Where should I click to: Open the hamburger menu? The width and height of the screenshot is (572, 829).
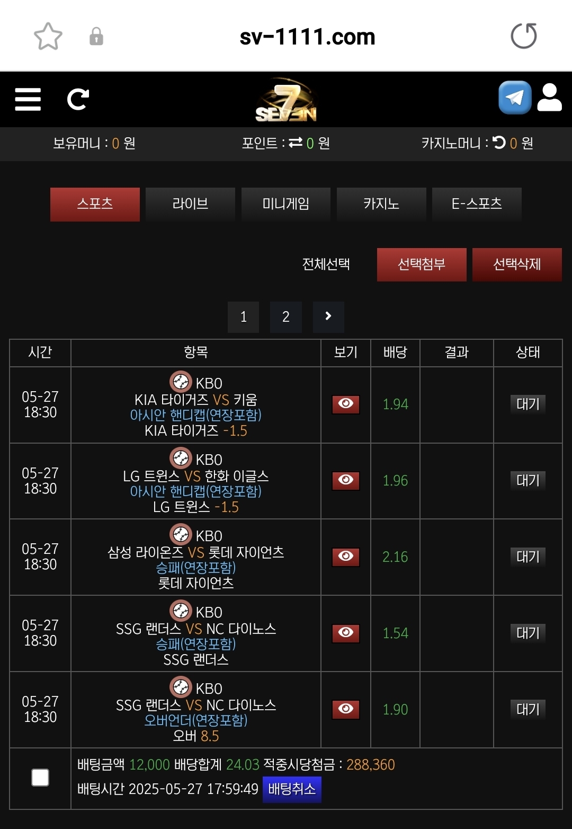[28, 99]
